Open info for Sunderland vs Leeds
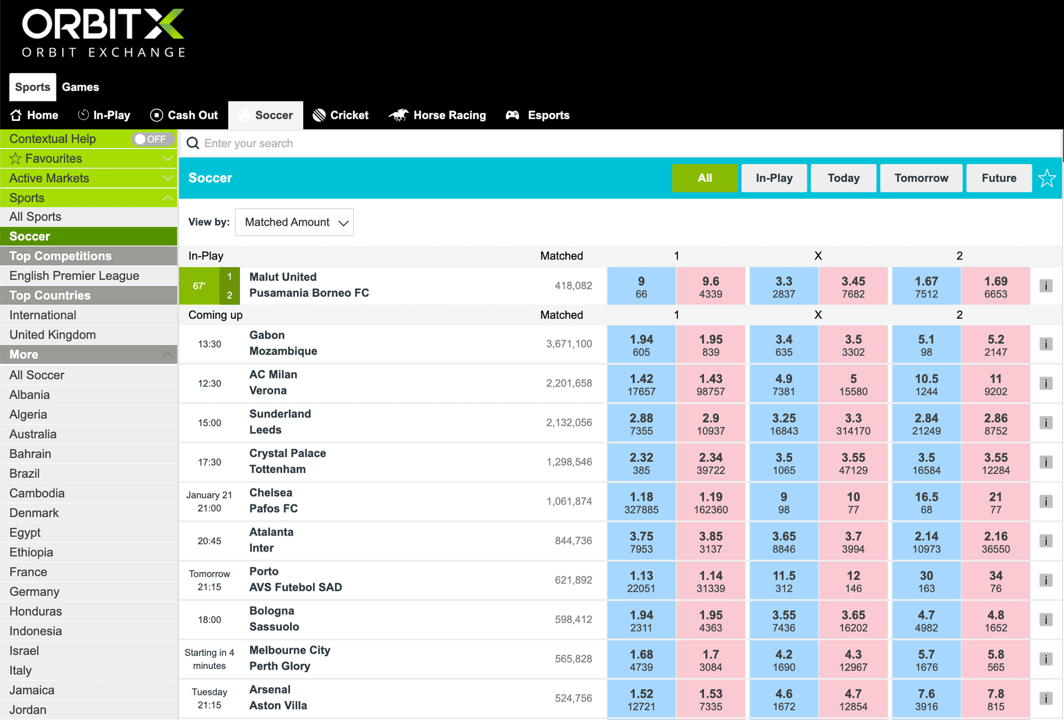Image resolution: width=1064 pixels, height=720 pixels. click(x=1046, y=422)
